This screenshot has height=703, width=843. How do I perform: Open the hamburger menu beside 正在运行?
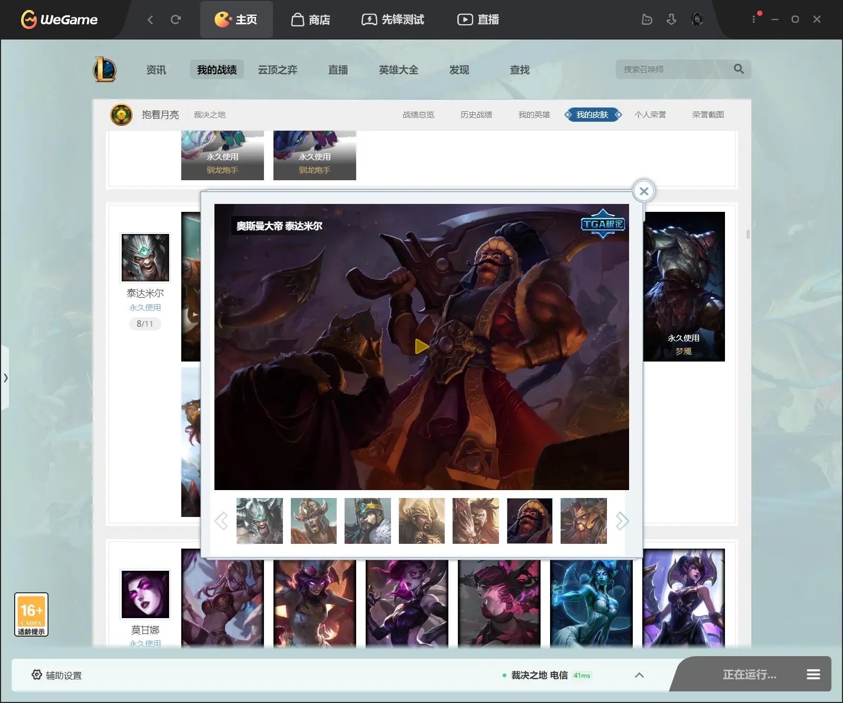click(813, 675)
